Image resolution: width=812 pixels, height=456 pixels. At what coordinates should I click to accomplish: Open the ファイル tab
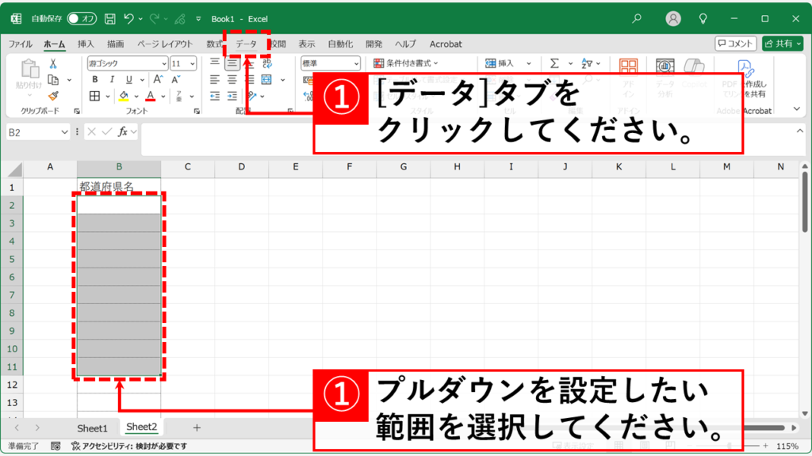click(x=20, y=44)
